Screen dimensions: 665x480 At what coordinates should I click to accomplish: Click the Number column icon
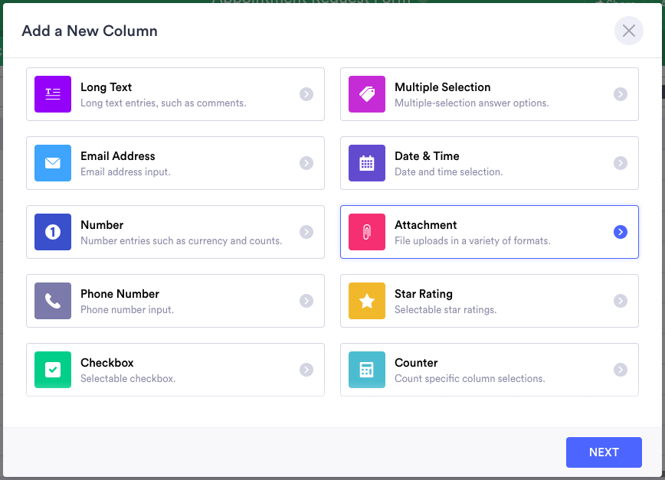point(53,232)
